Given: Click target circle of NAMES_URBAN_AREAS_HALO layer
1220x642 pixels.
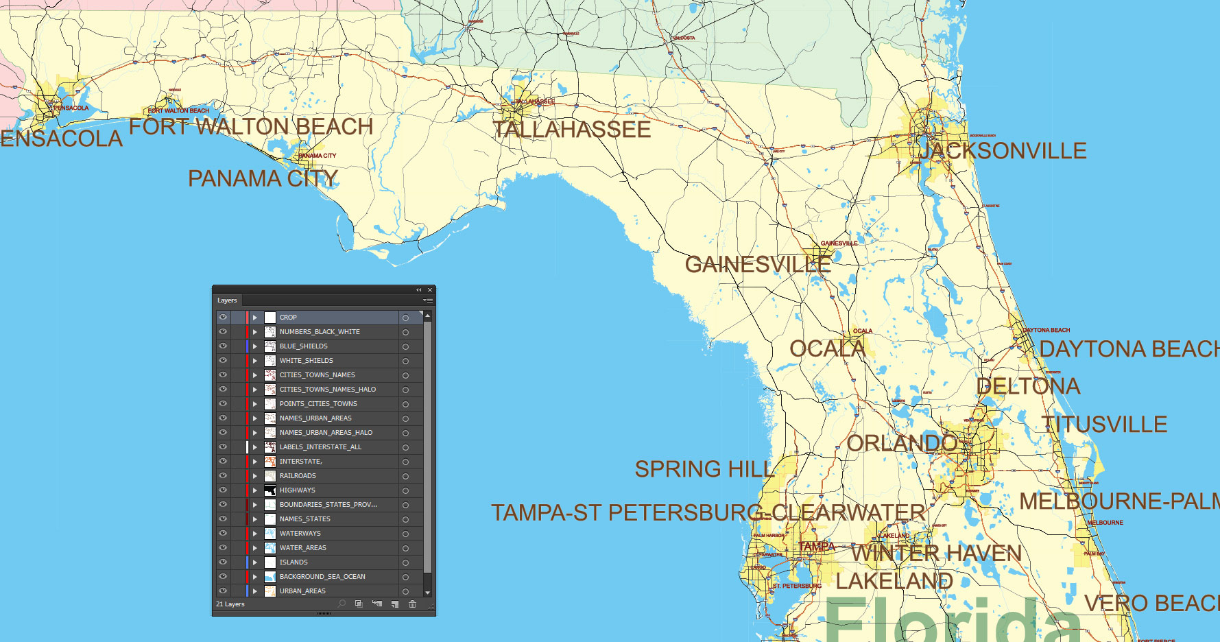Looking at the screenshot, I should (405, 433).
